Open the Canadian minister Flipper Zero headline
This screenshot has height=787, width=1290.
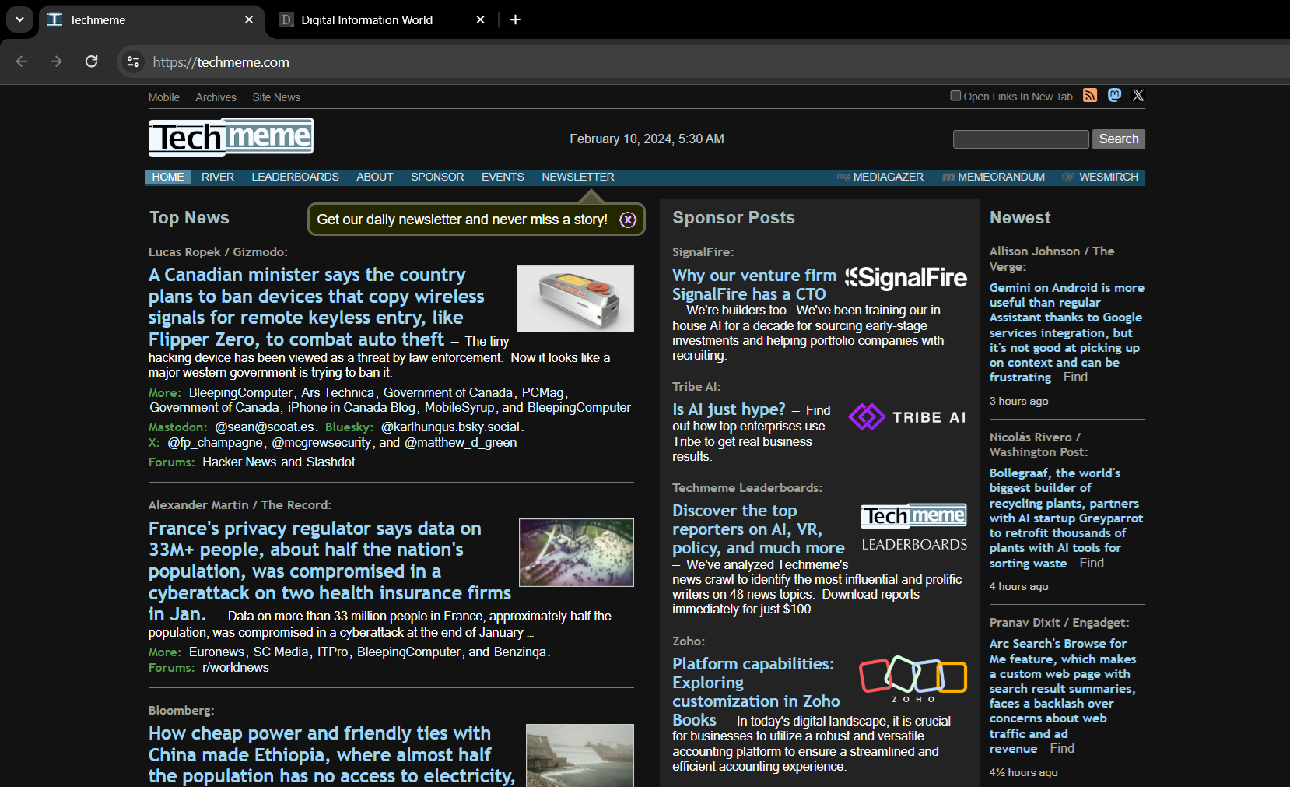[317, 307]
